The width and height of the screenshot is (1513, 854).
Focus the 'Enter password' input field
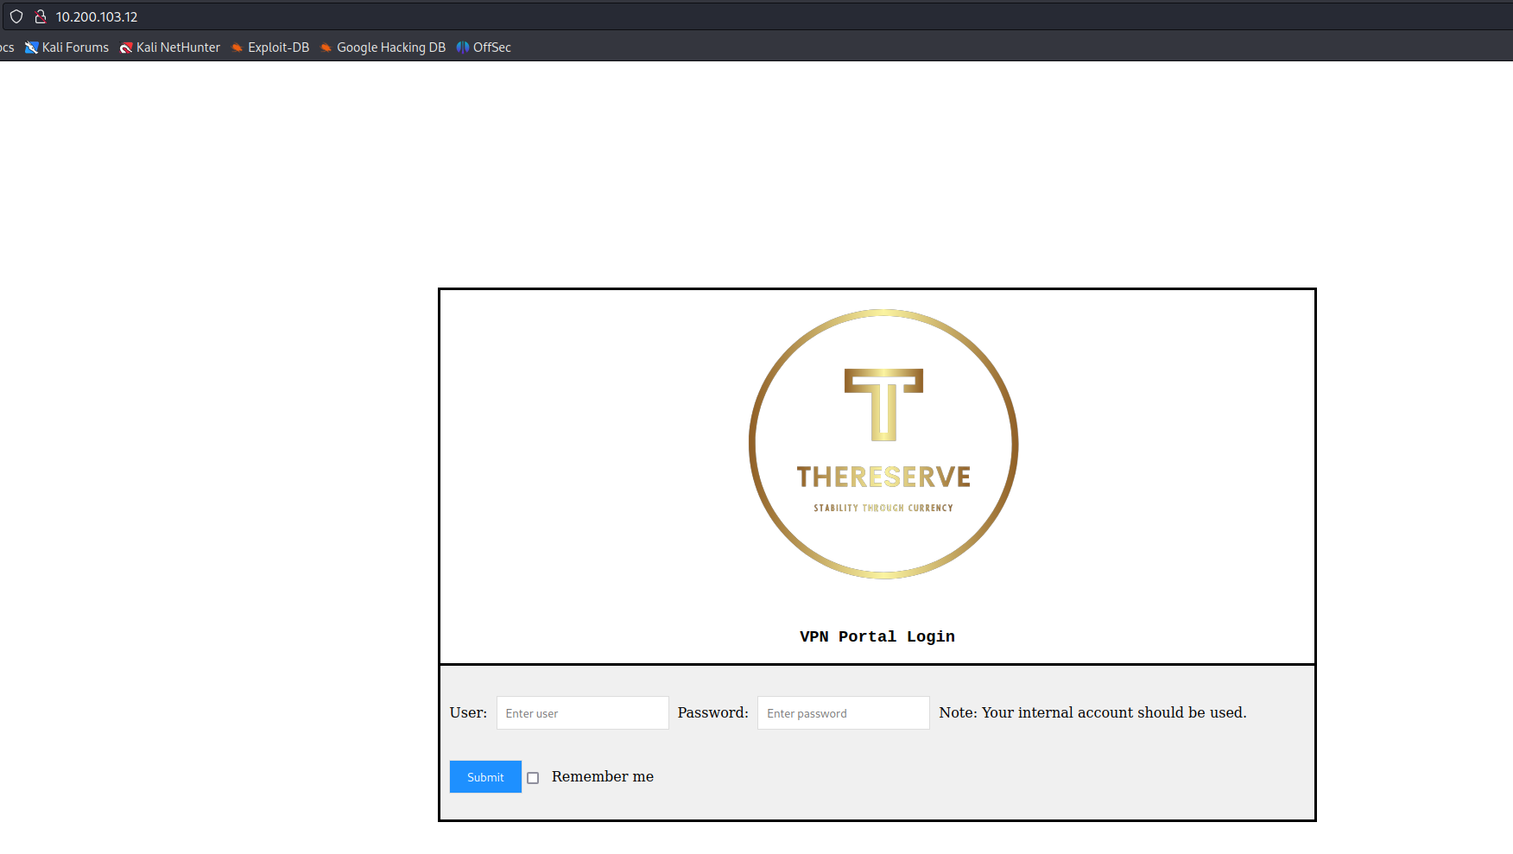point(843,713)
